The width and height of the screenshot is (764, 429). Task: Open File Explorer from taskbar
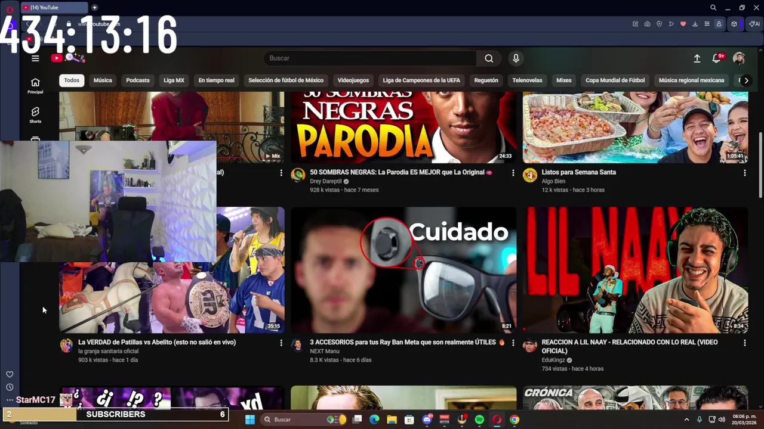coord(392,419)
